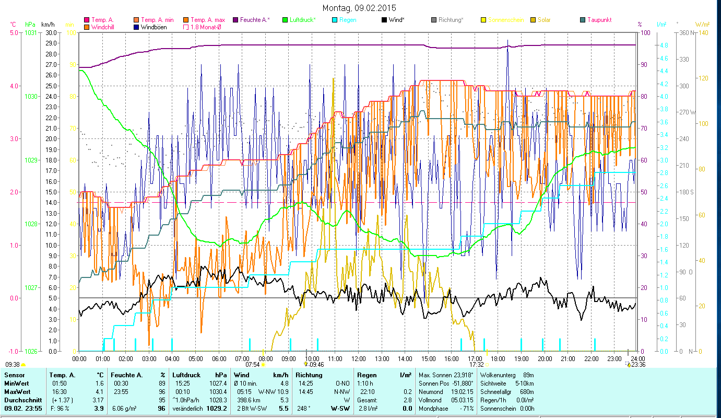This screenshot has height=418, width=721.
Task: Click the Windchill legend label
Action: pyautogui.click(x=105, y=27)
